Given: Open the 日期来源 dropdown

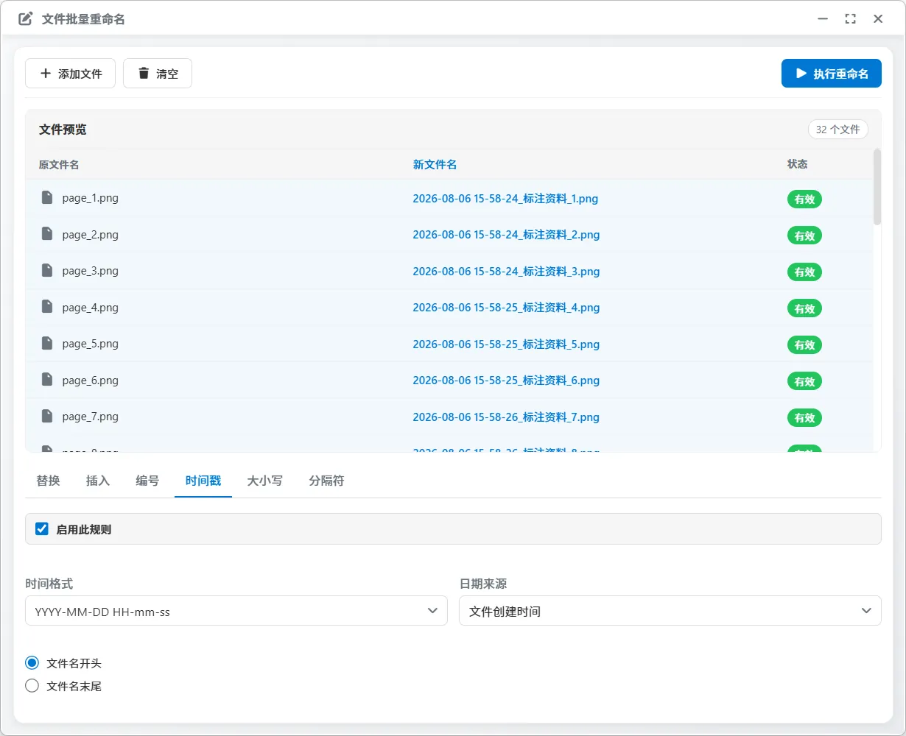Looking at the screenshot, I should click(670, 611).
